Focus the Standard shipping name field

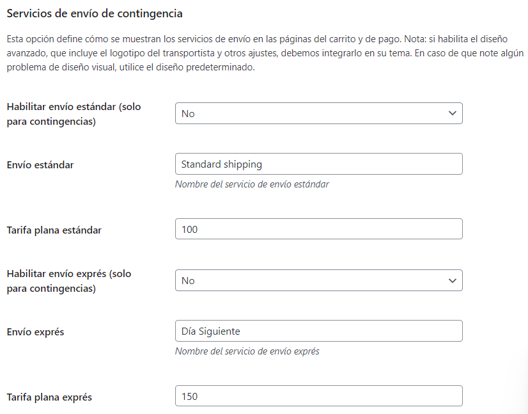[318, 164]
